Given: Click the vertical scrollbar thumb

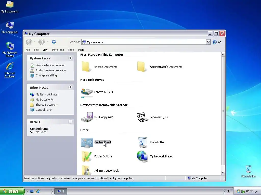Looking at the screenshot, I should [x=223, y=111].
